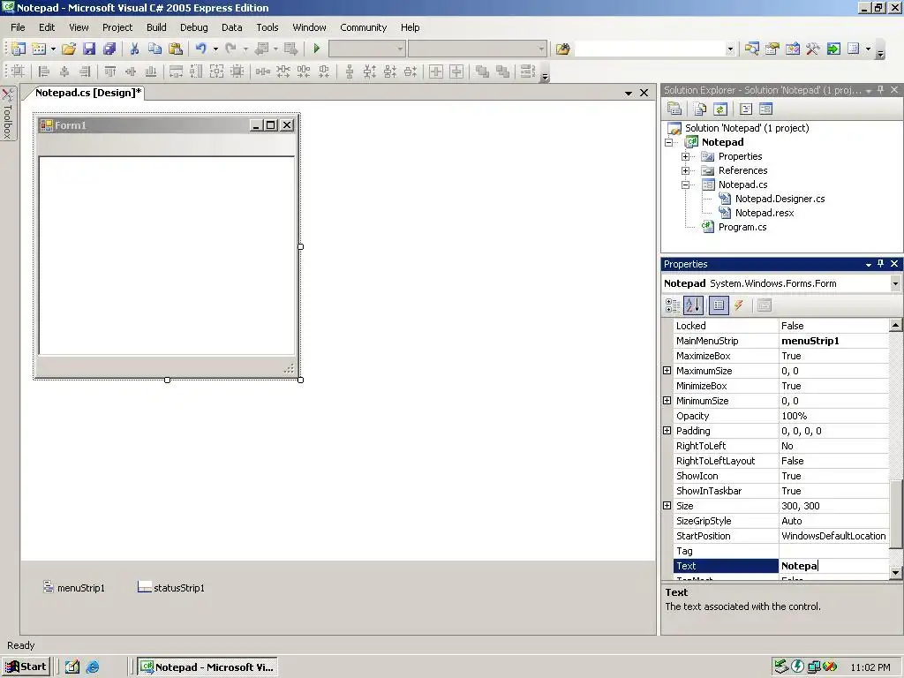This screenshot has height=678, width=904.
Task: Click the Center Horizontally icon
Action: (x=436, y=72)
